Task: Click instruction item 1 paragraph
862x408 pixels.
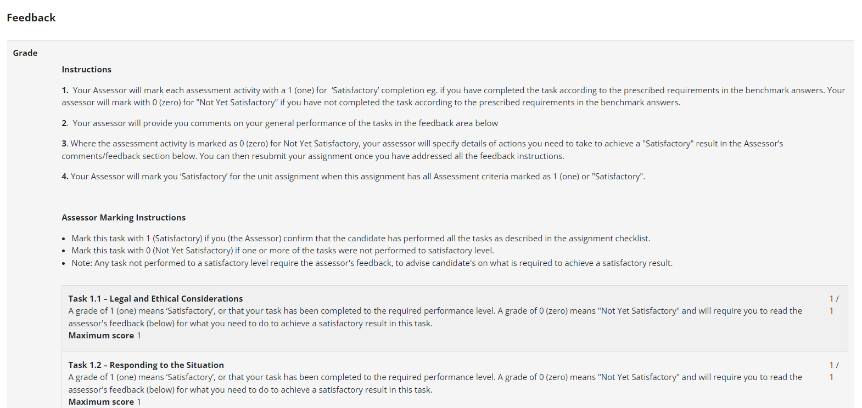Action: click(x=454, y=97)
